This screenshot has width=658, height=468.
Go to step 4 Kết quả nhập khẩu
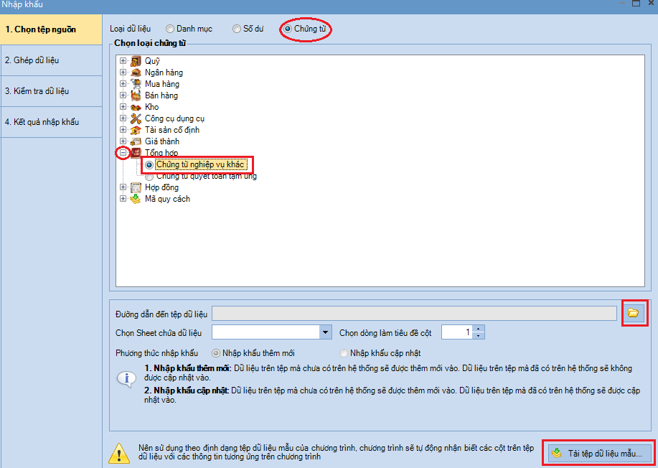(51, 122)
